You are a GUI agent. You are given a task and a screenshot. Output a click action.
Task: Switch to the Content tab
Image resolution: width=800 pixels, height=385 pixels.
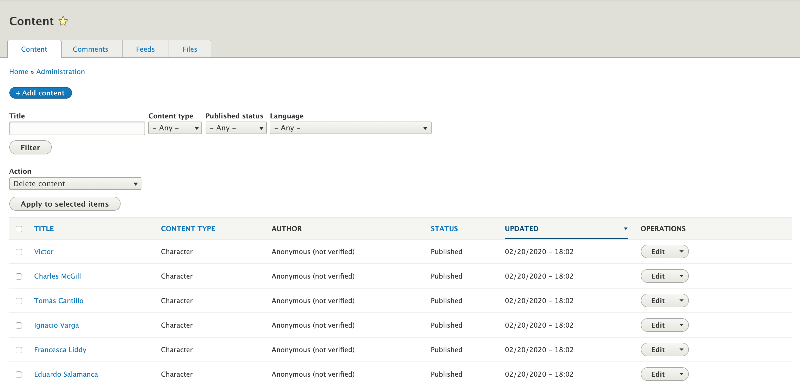coord(34,49)
